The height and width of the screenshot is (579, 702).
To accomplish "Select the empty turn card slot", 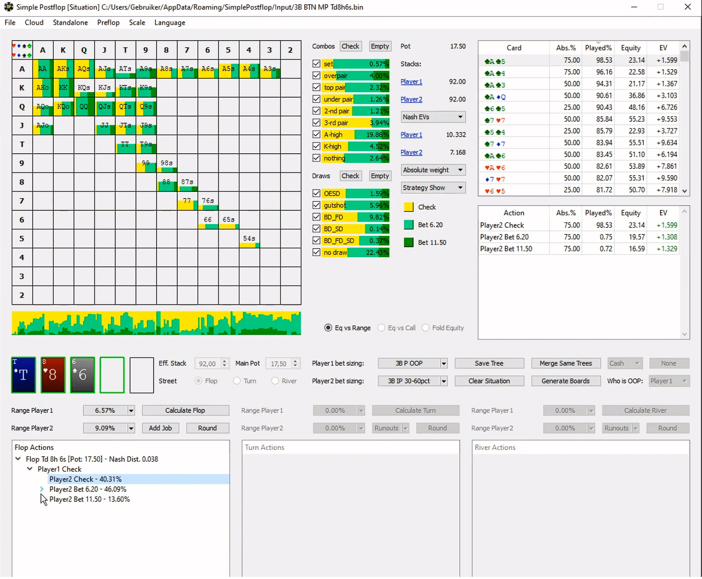I will pos(112,375).
